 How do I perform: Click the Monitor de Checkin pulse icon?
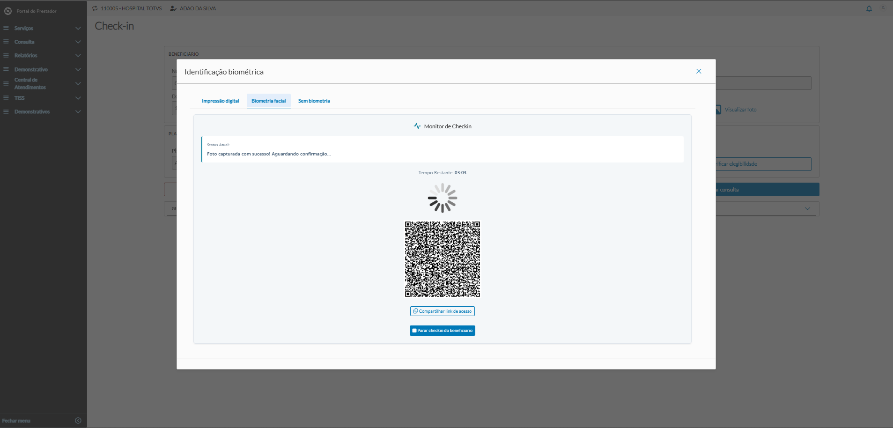coord(417,126)
